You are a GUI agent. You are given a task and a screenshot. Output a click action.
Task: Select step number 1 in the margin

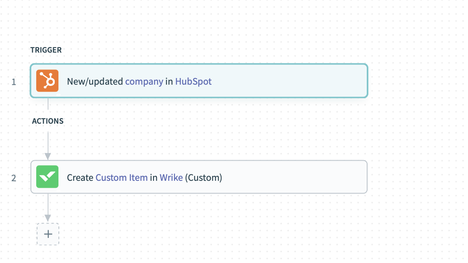point(14,82)
